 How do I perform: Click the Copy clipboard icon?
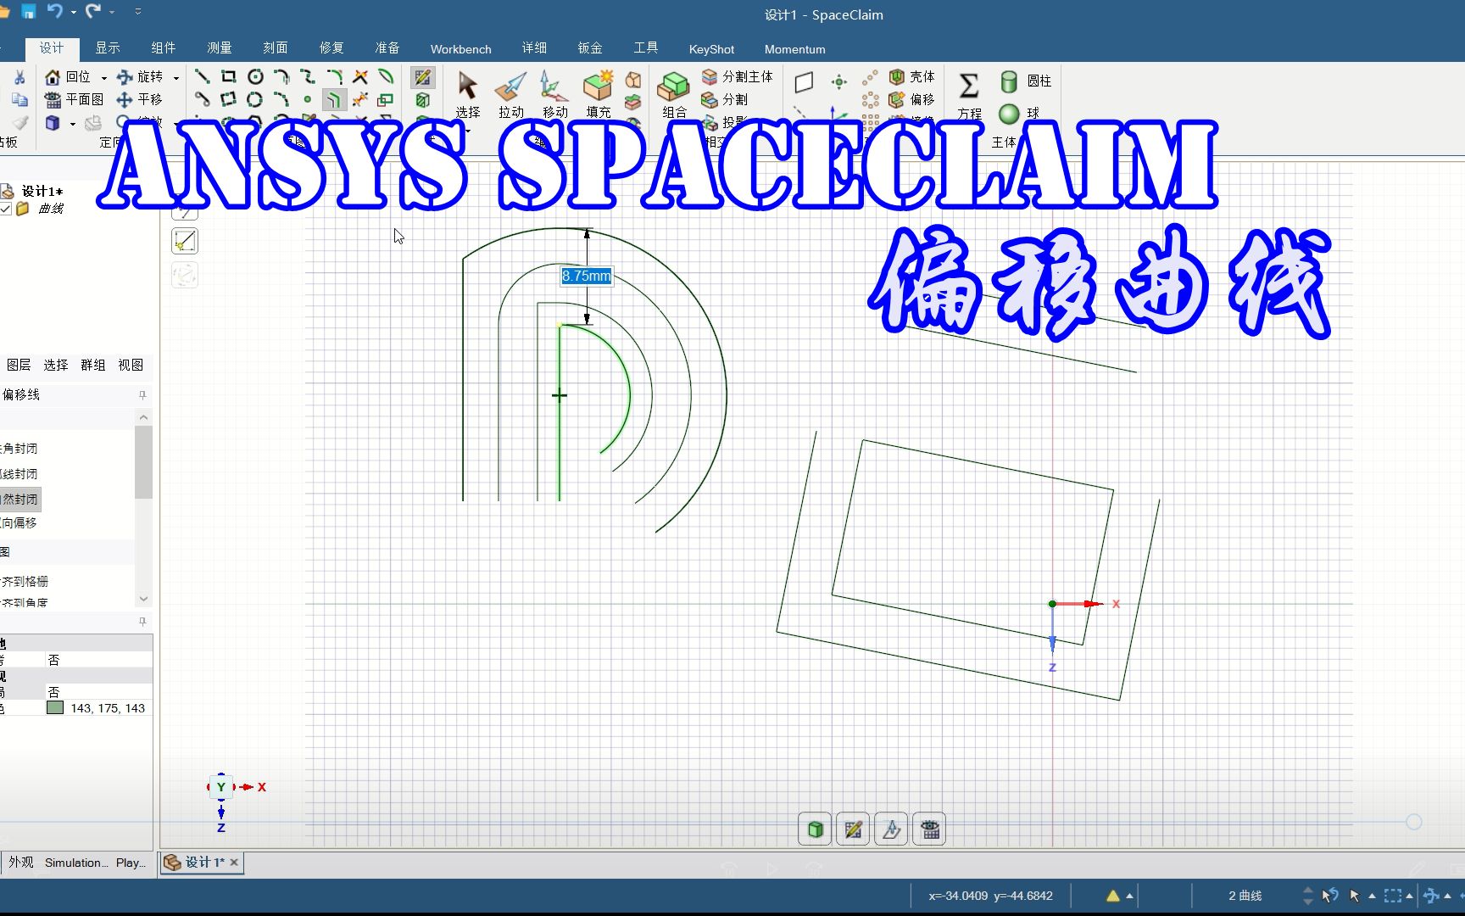tap(19, 99)
